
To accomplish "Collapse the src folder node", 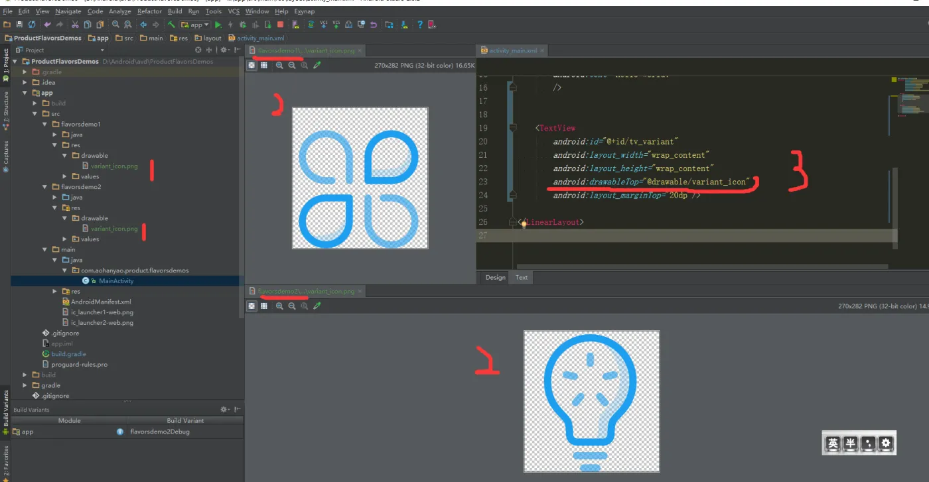I will pos(36,114).
